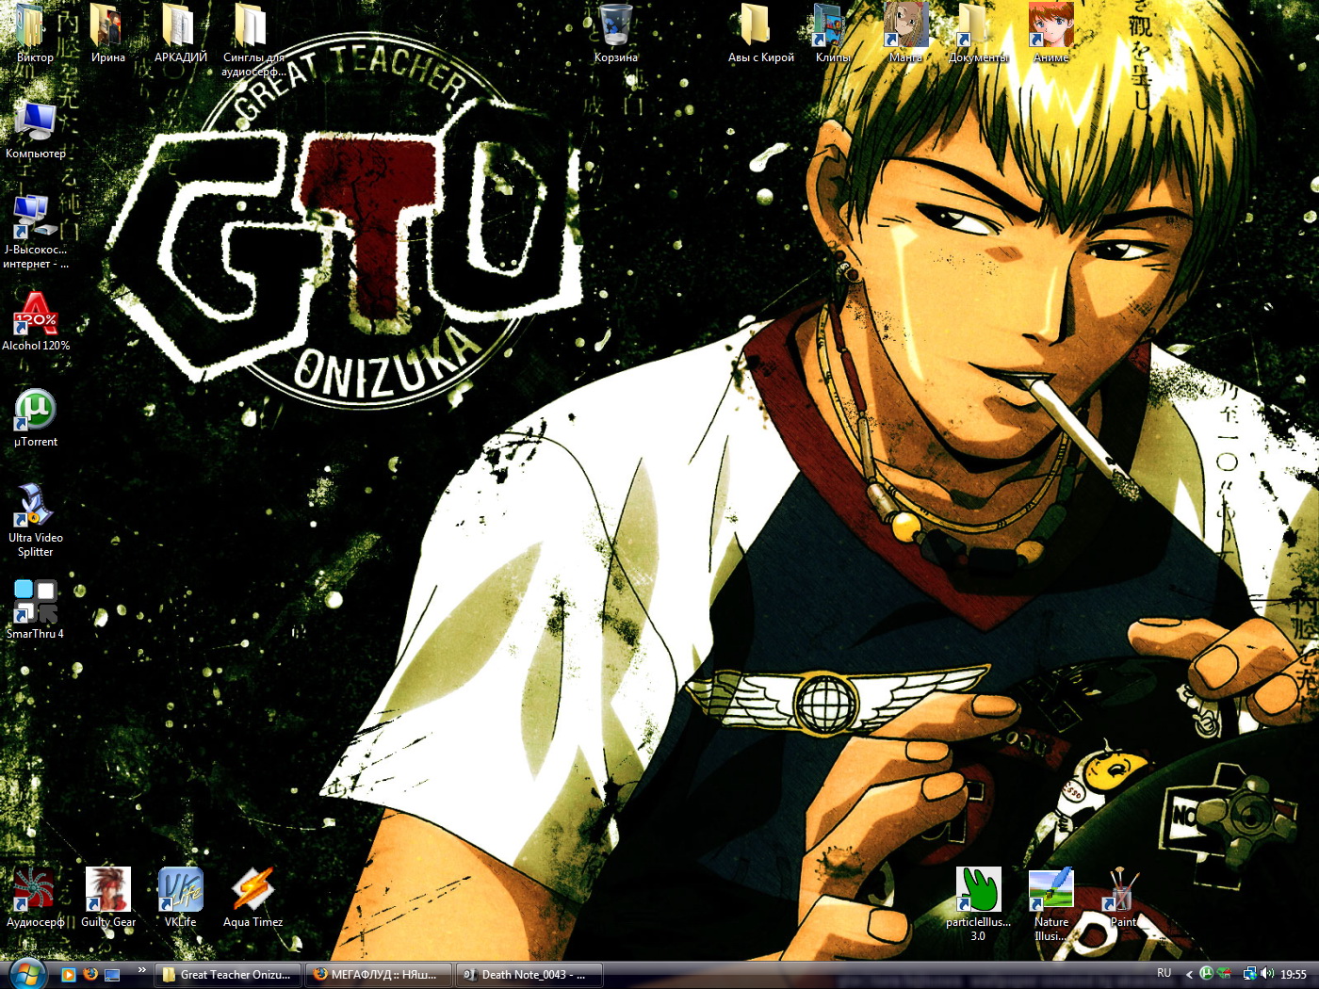Open particleIllusion 3.0 shortcut

pyautogui.click(x=978, y=904)
